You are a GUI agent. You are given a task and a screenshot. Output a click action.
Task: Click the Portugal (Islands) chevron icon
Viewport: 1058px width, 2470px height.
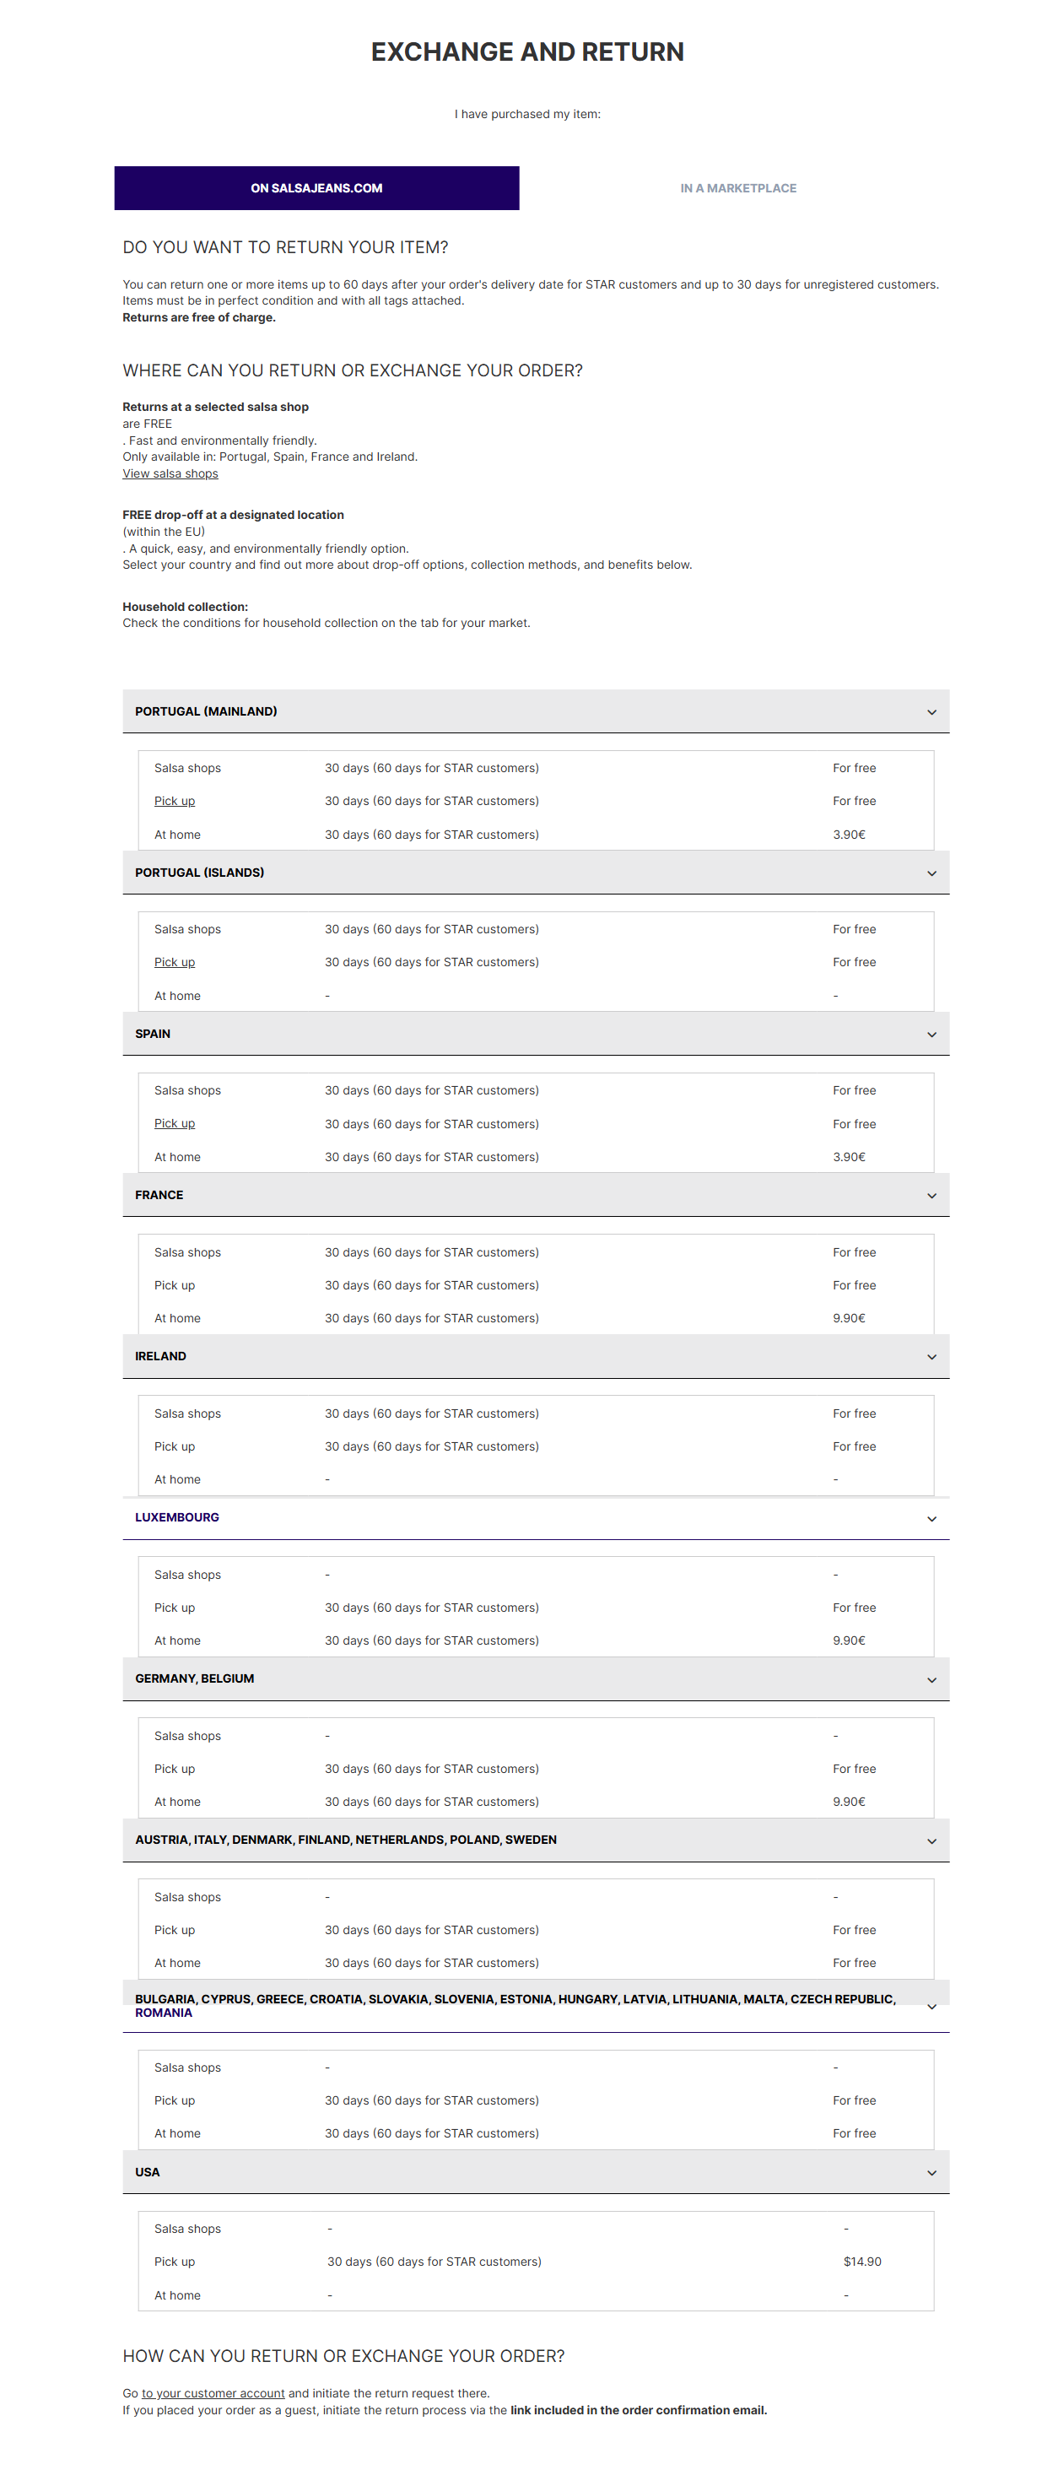(931, 873)
